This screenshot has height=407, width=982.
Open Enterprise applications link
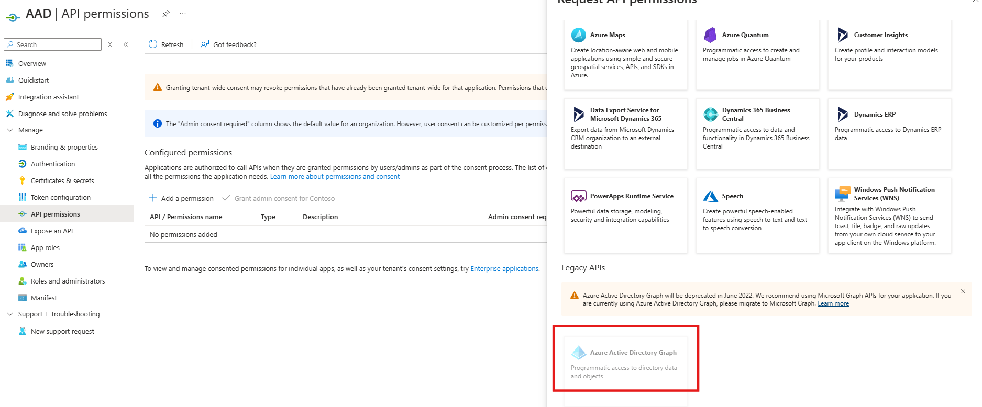(x=504, y=268)
